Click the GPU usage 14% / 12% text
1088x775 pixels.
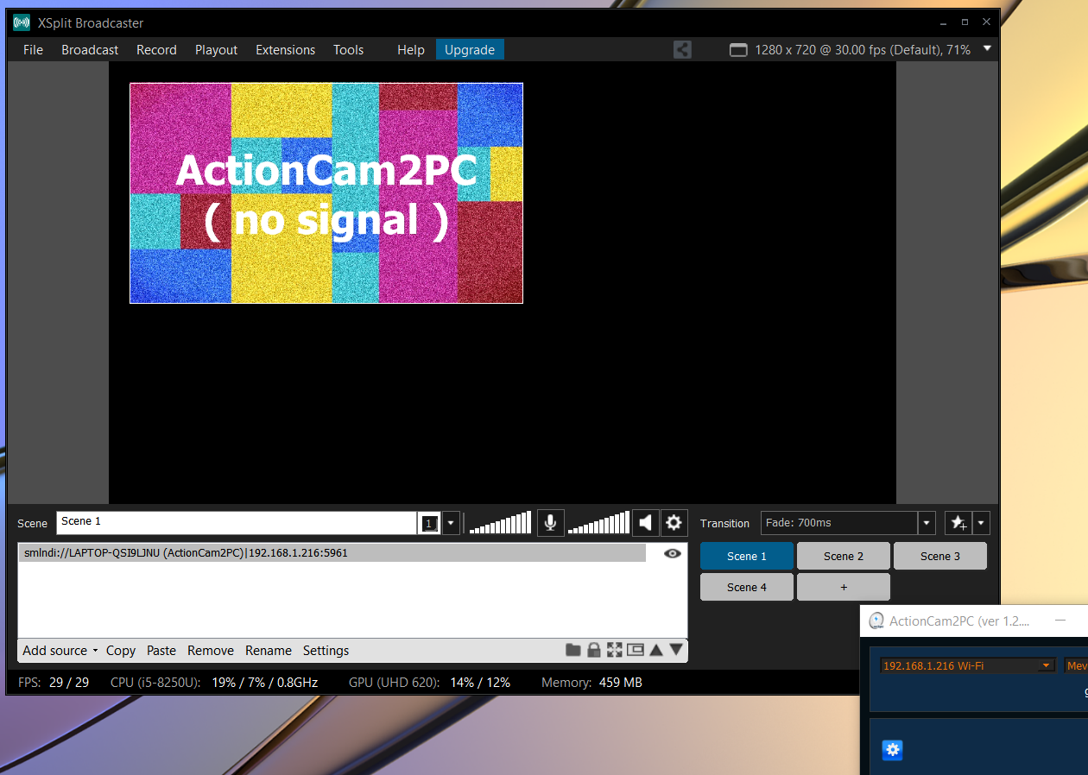pos(429,683)
